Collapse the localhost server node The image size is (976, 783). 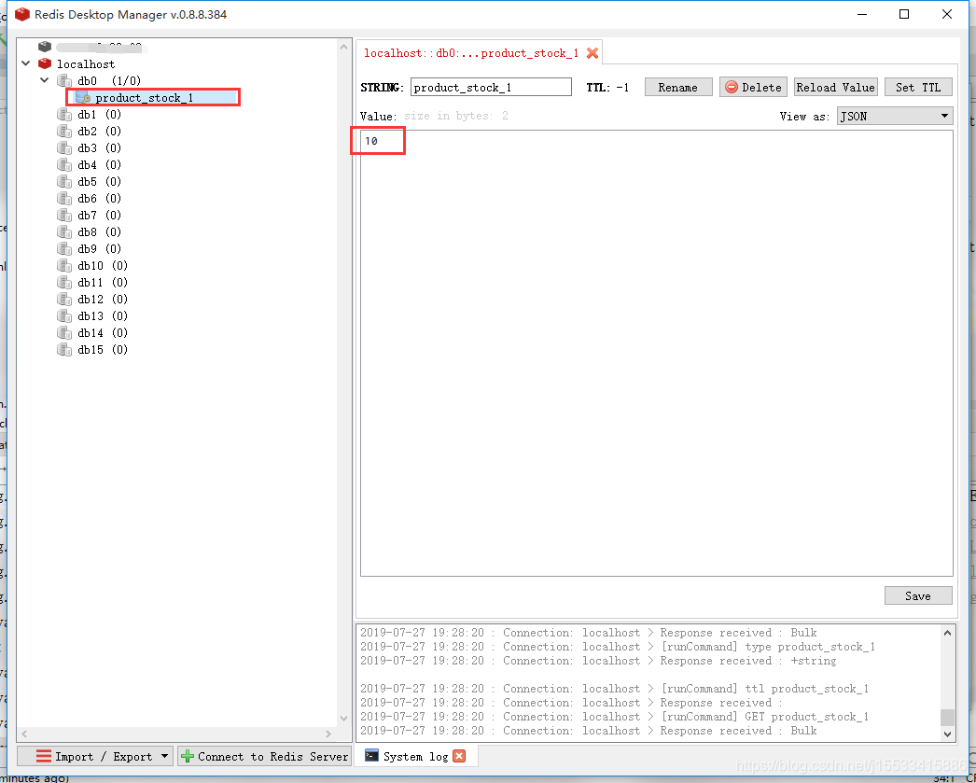tap(26, 63)
